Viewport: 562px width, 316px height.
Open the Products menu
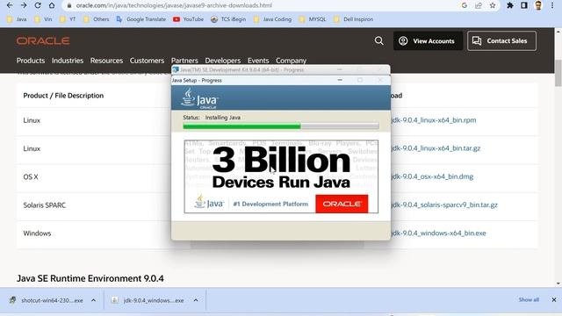(x=31, y=61)
